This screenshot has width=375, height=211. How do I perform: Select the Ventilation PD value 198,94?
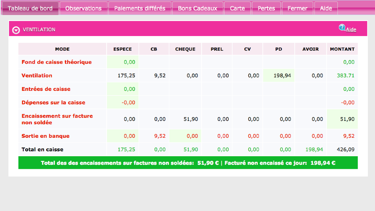[x=279, y=75]
